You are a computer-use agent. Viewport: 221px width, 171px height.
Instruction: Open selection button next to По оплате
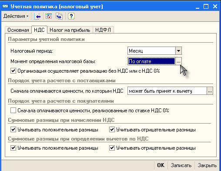(178, 61)
